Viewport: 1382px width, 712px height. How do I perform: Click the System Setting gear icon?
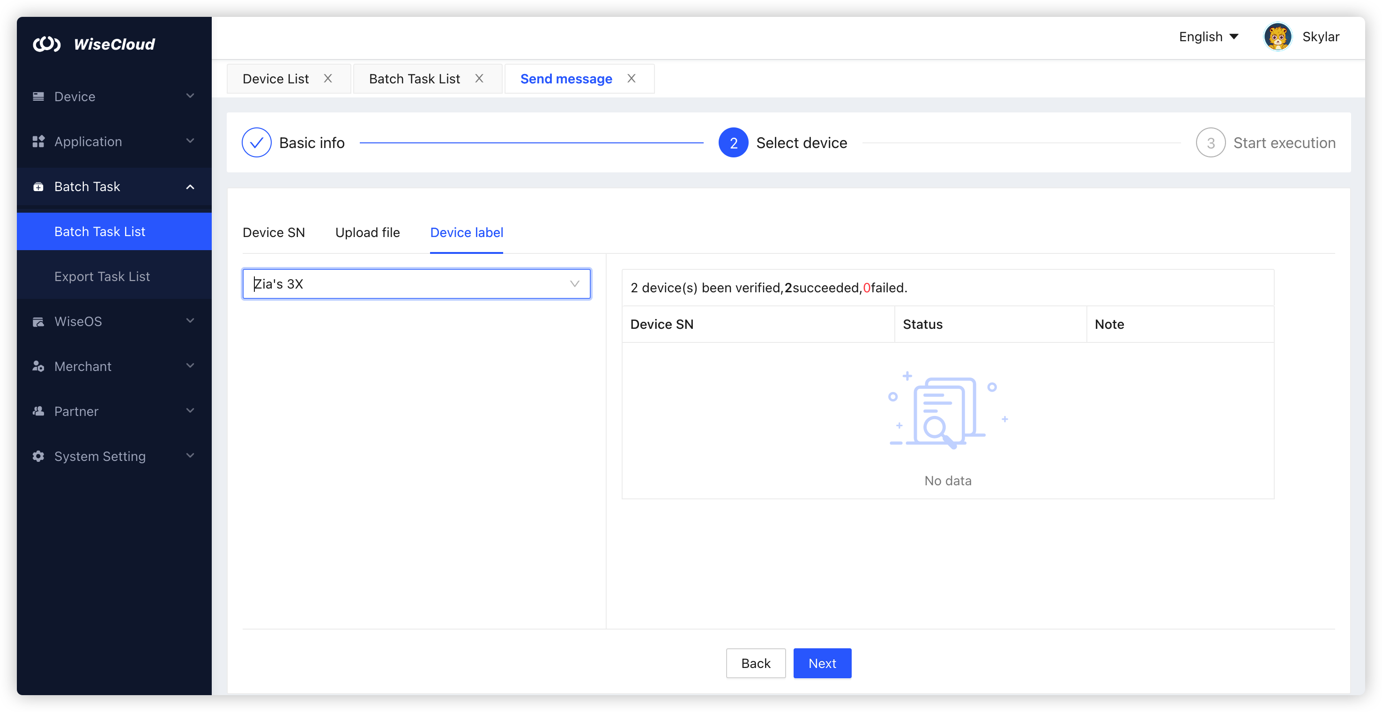[x=38, y=456]
